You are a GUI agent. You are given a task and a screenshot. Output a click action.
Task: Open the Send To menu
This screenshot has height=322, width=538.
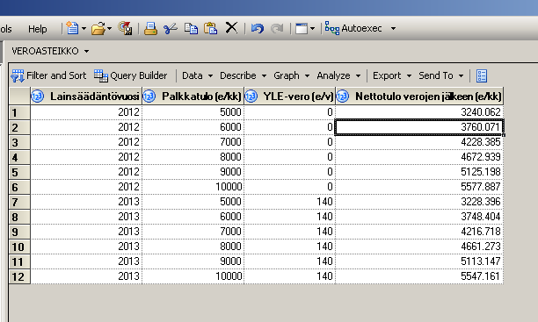(x=441, y=75)
